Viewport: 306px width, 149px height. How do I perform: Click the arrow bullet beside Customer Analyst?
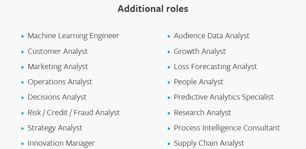click(x=23, y=52)
